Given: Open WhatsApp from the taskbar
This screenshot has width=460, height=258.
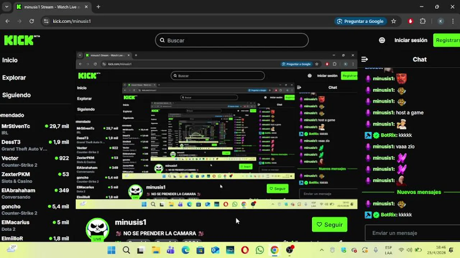Looking at the screenshot, I should [x=260, y=250].
